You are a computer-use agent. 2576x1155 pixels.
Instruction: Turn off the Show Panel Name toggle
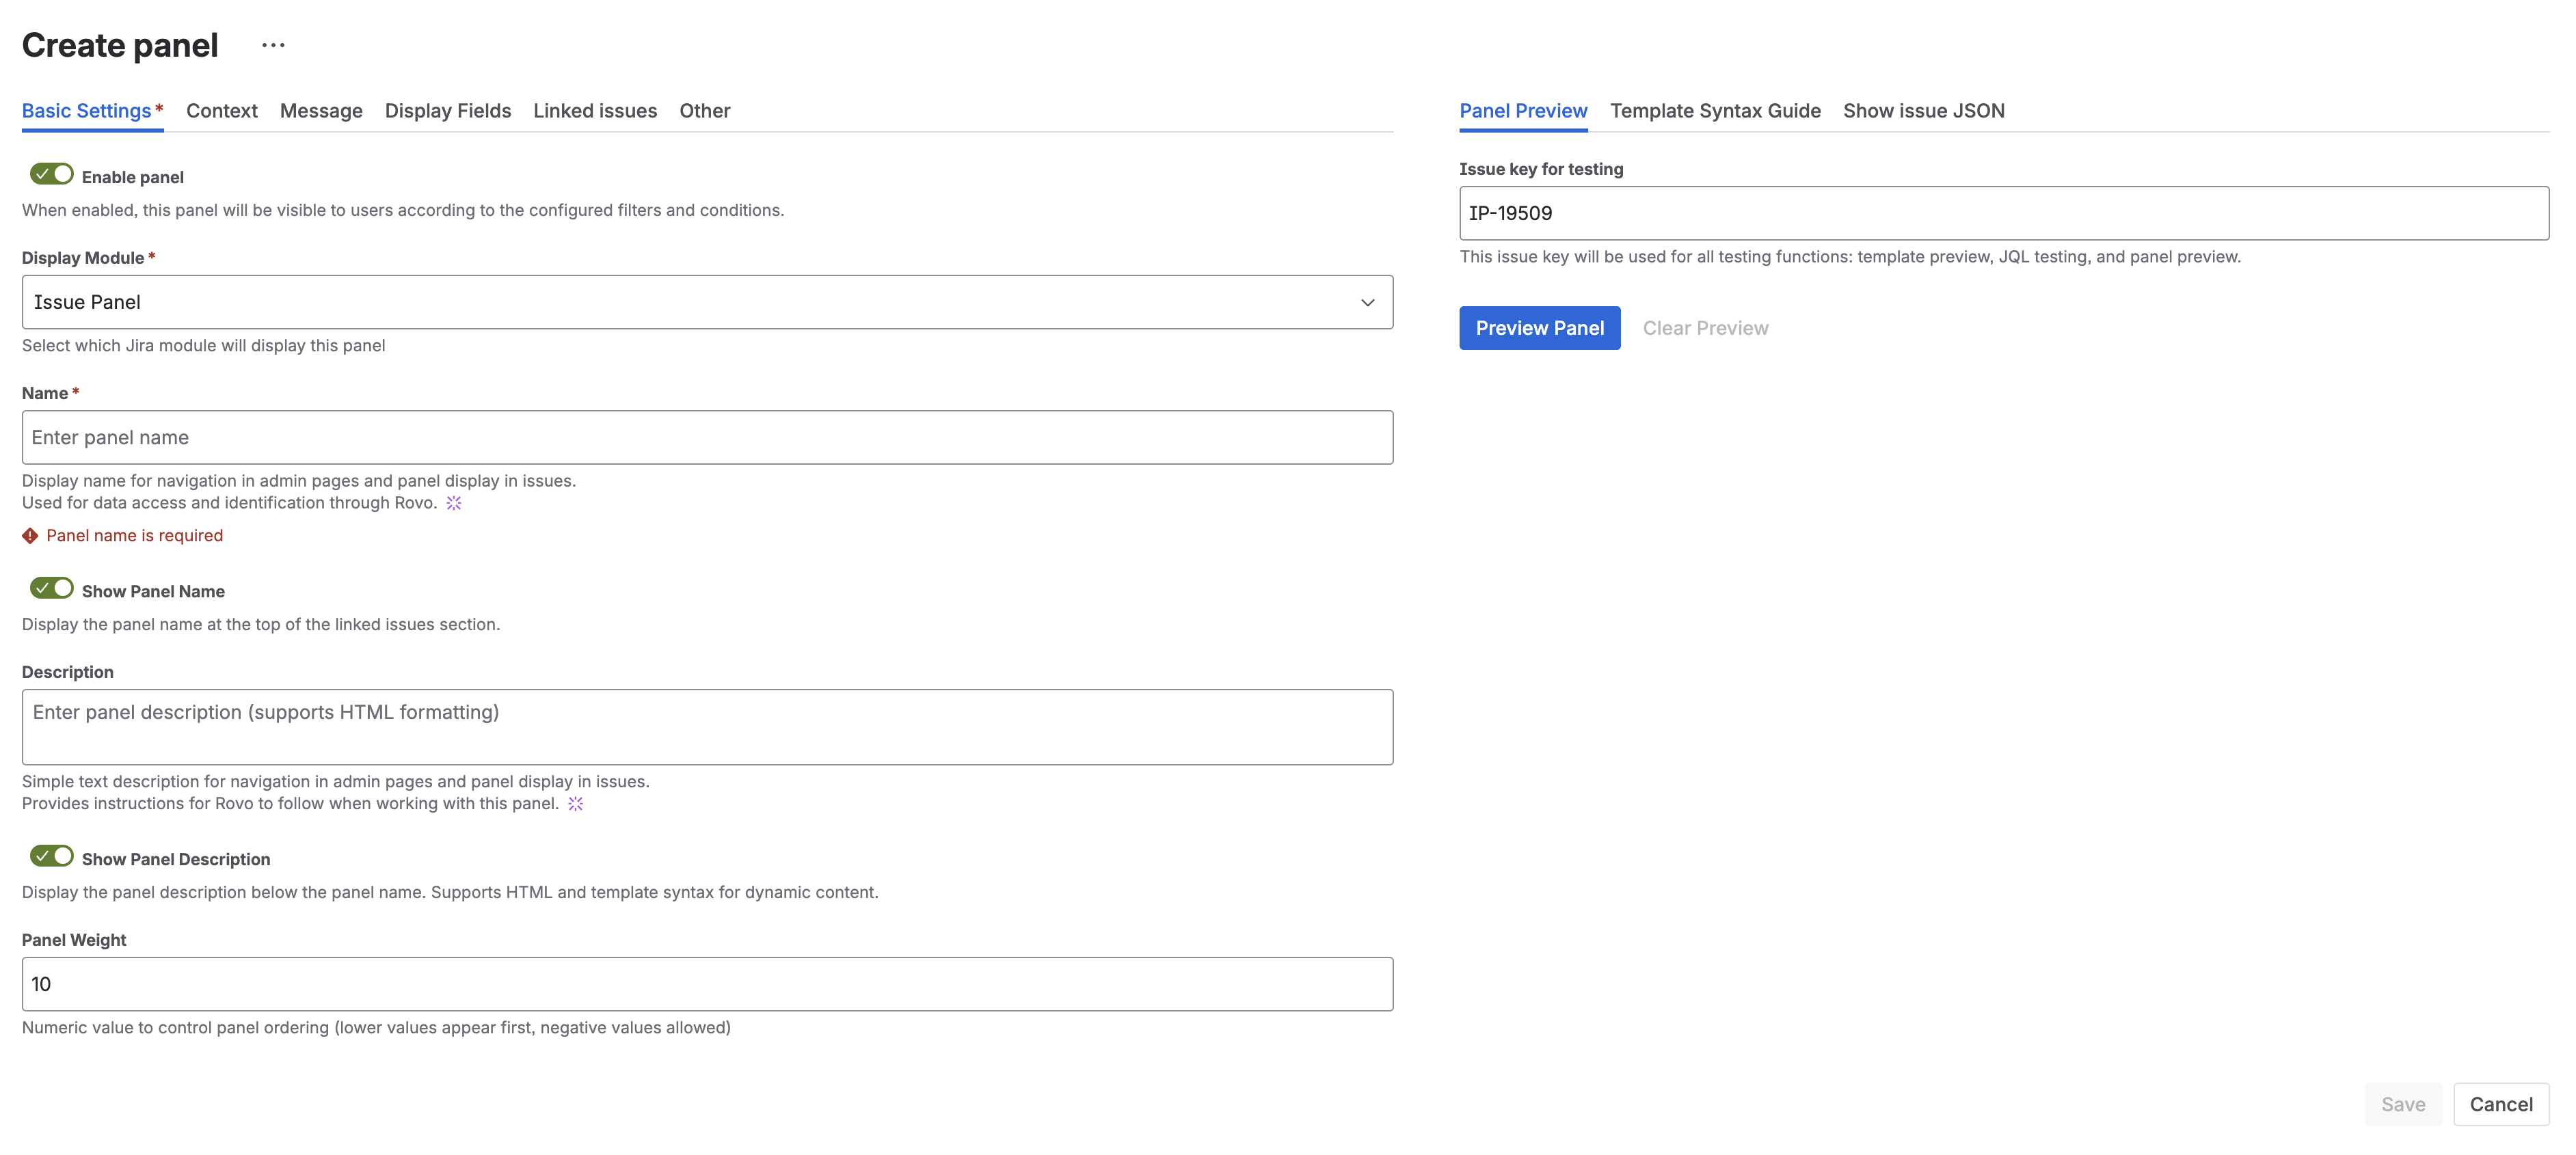point(51,588)
